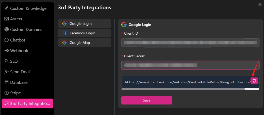Click the Client Secret label
The height and width of the screenshot is (115, 264).
[x=134, y=56]
